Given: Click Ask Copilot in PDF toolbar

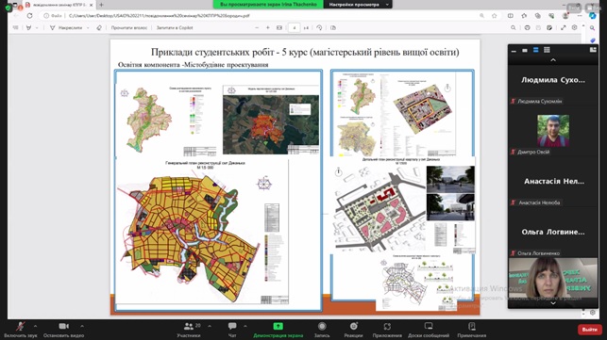Looking at the screenshot, I should click(175, 28).
